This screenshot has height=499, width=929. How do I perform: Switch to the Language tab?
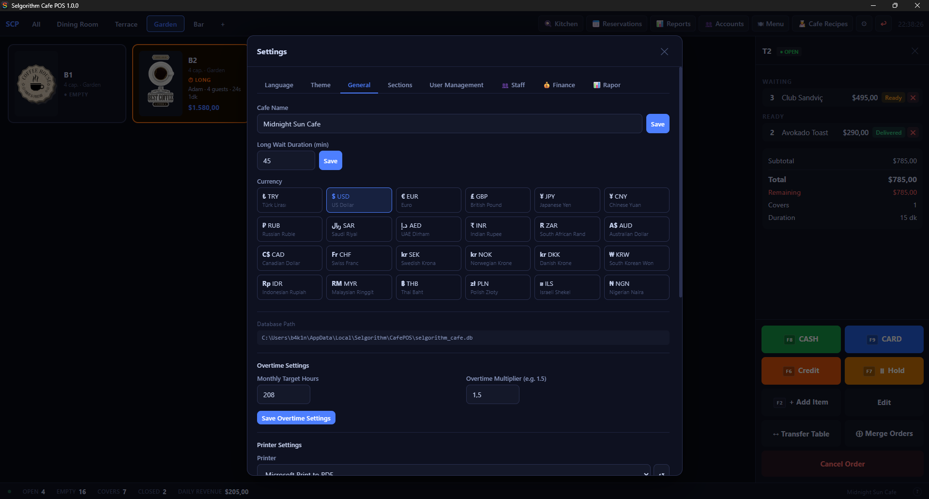tap(279, 85)
